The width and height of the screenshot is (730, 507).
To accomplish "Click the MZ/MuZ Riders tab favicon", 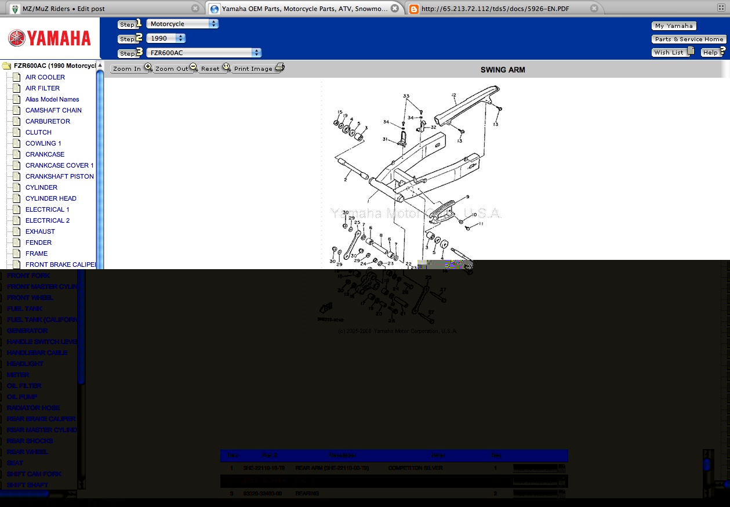I will click(14, 9).
